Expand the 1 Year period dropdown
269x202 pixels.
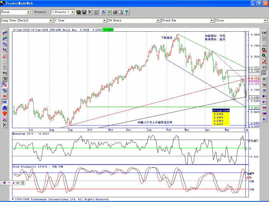104,21
